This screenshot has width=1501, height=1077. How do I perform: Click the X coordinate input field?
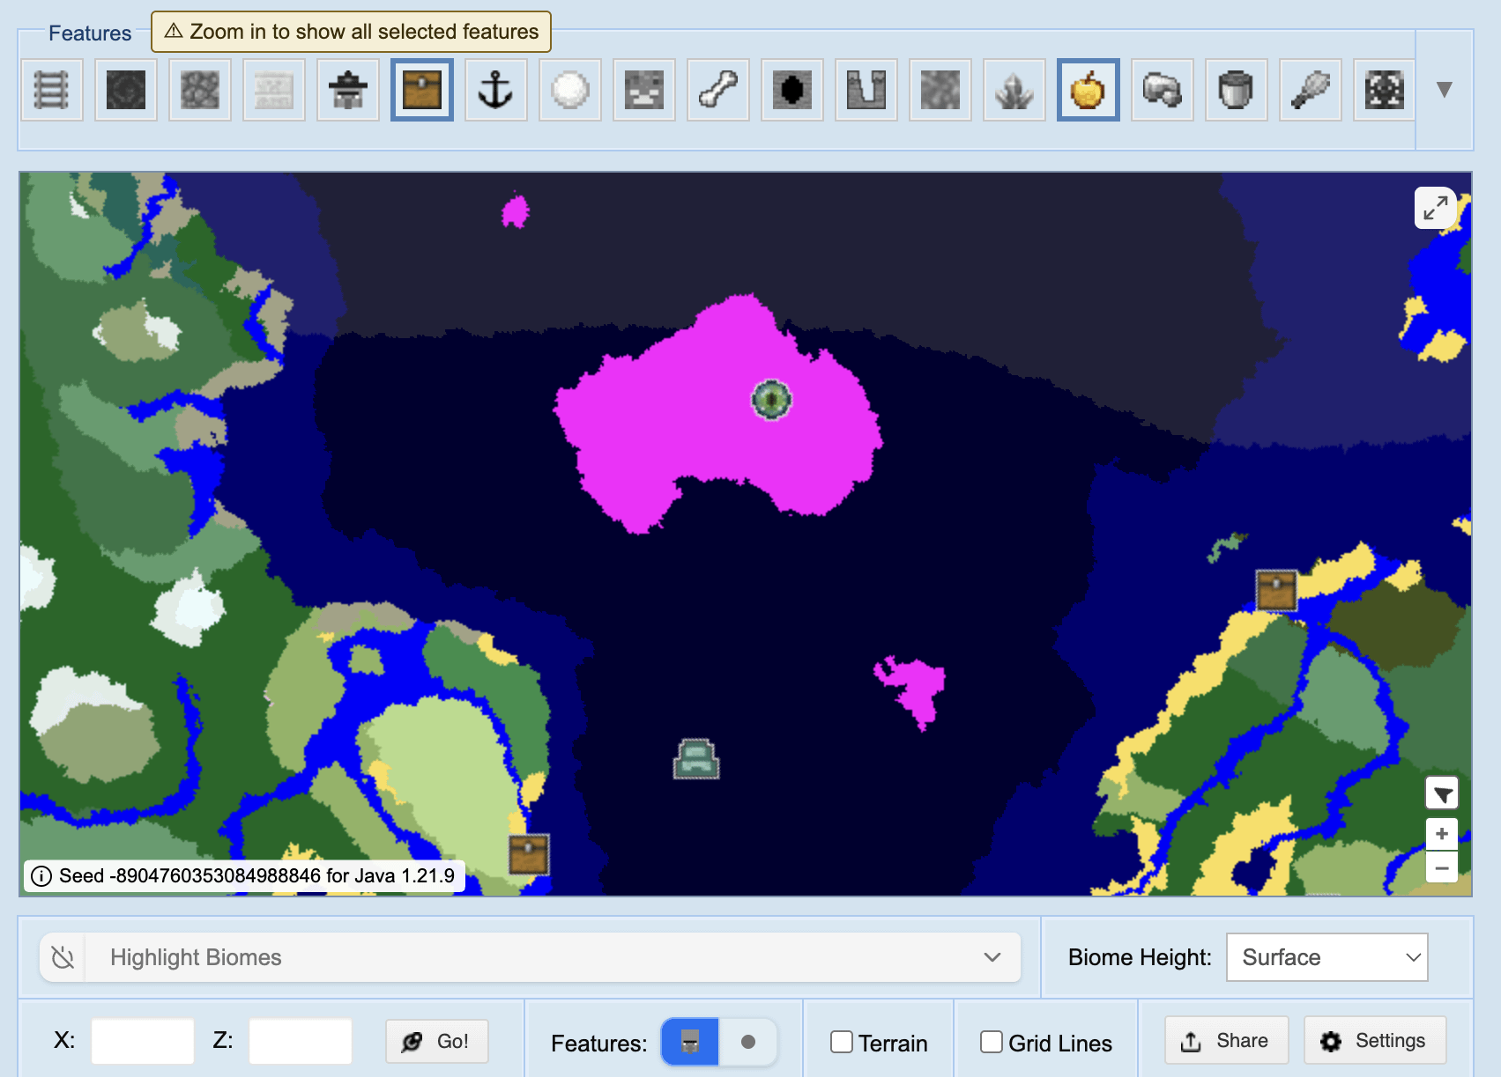(143, 1041)
